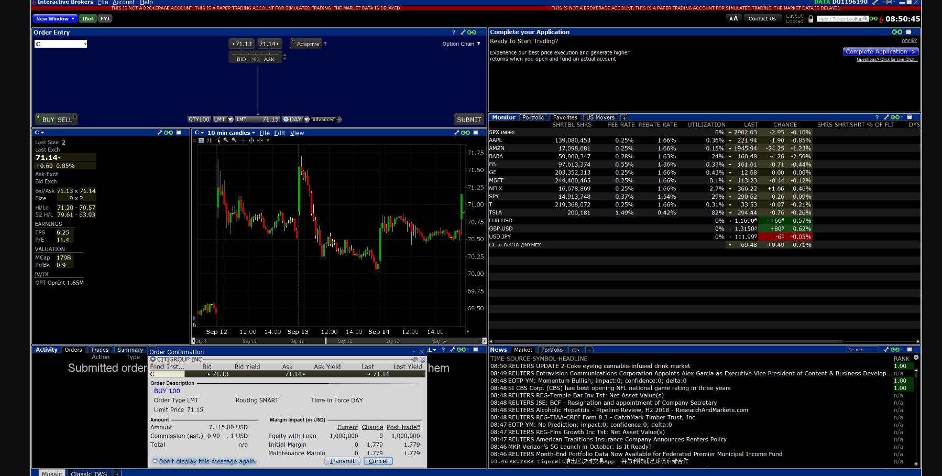Click Order Entry panel wrench configure icon
This screenshot has height=476, width=942.
tap(463, 33)
